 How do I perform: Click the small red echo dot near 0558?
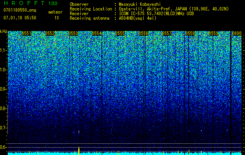189,131
